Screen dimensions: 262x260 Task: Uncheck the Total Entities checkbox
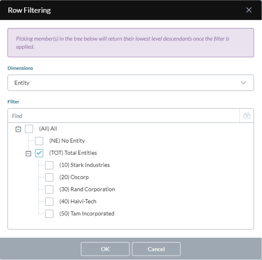39,153
